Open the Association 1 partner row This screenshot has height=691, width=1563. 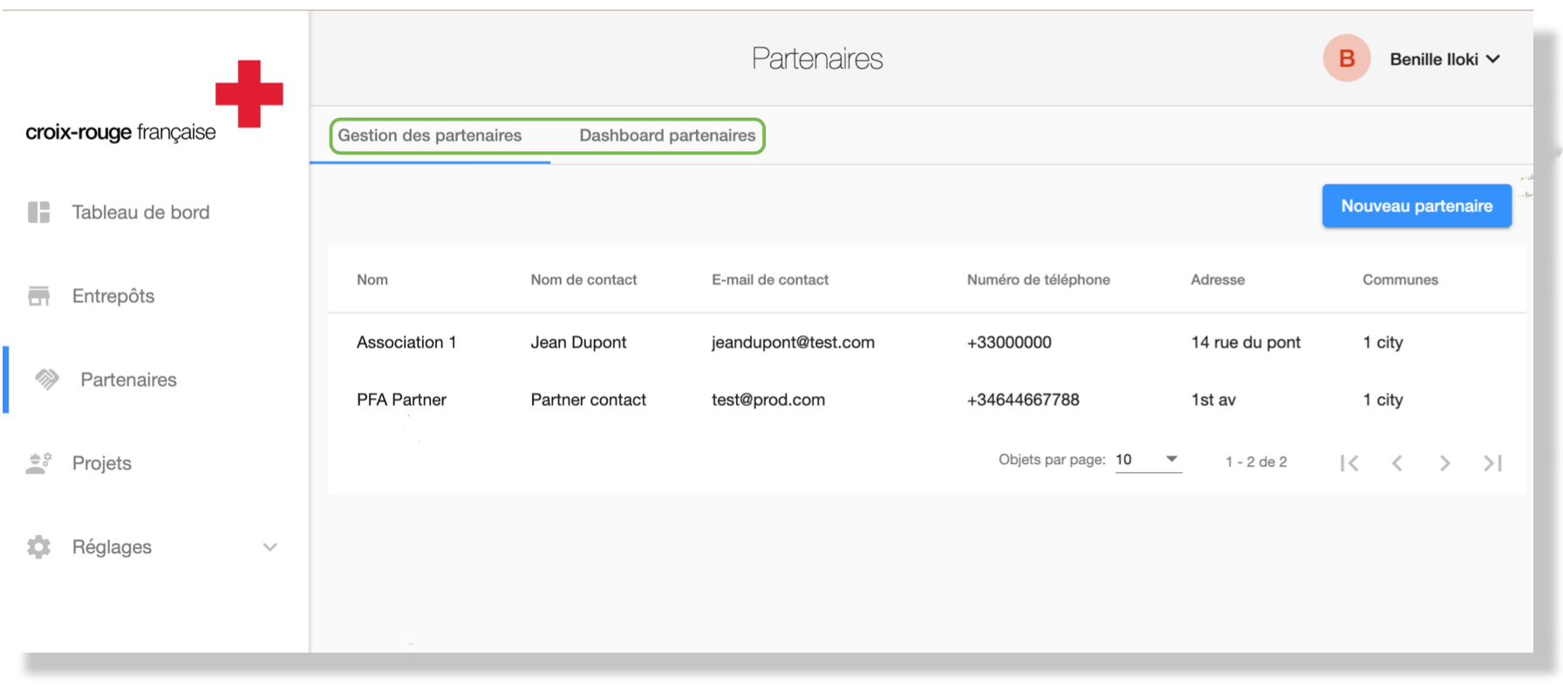(406, 342)
